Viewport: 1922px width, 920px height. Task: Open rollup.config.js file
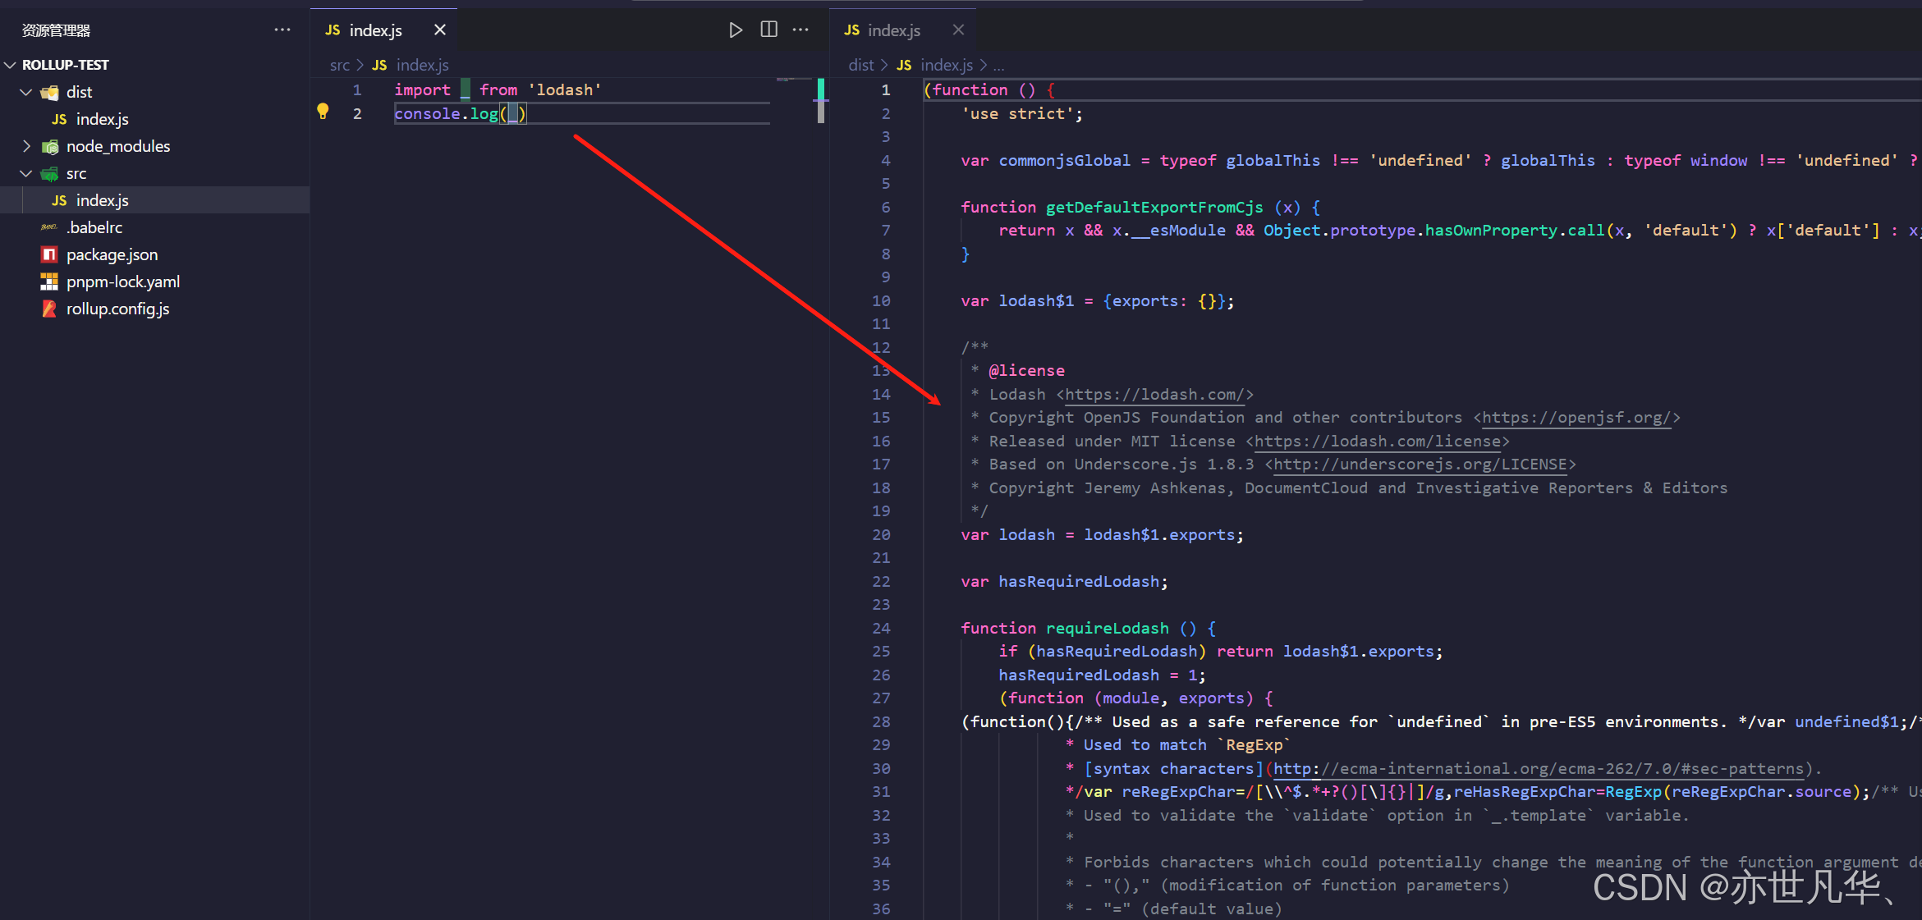[117, 309]
